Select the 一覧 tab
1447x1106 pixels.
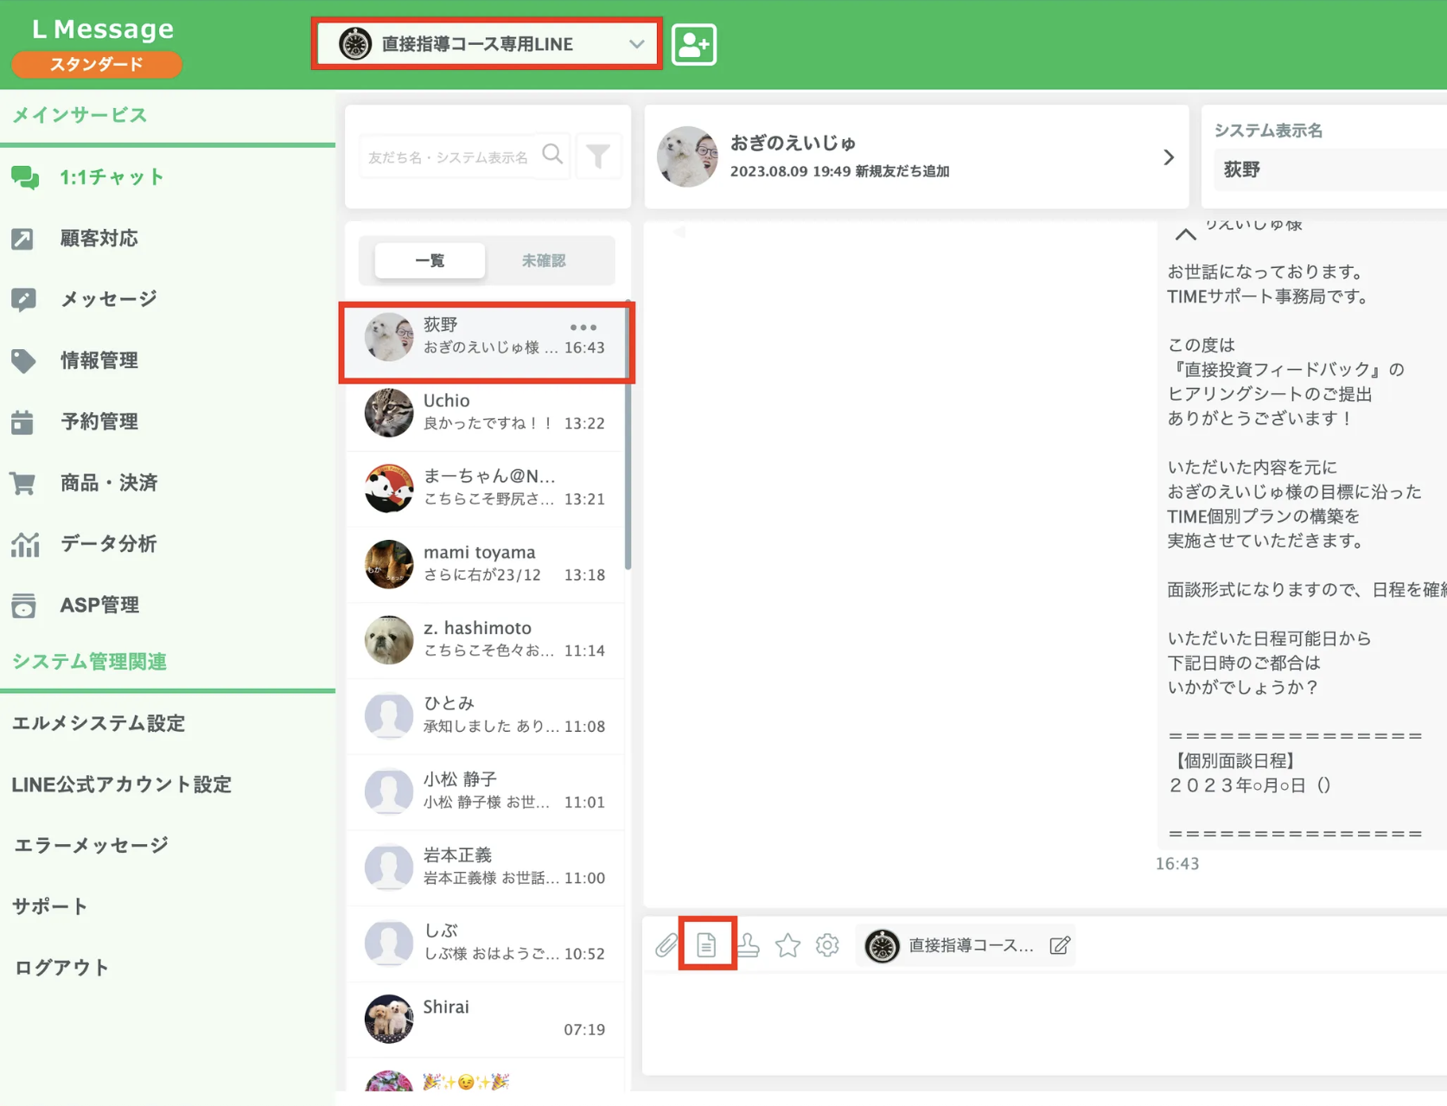[x=429, y=260]
